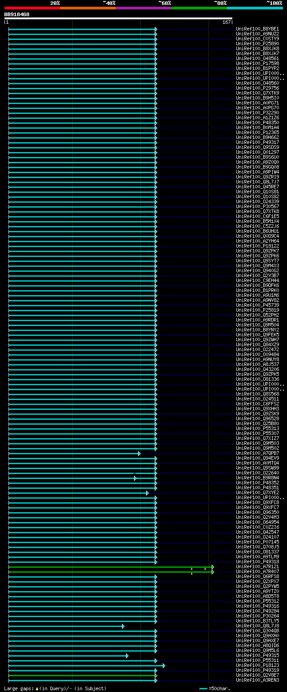Open hit label UniRef100_Q96528
This screenshot has height=692, width=287.
click(x=257, y=419)
